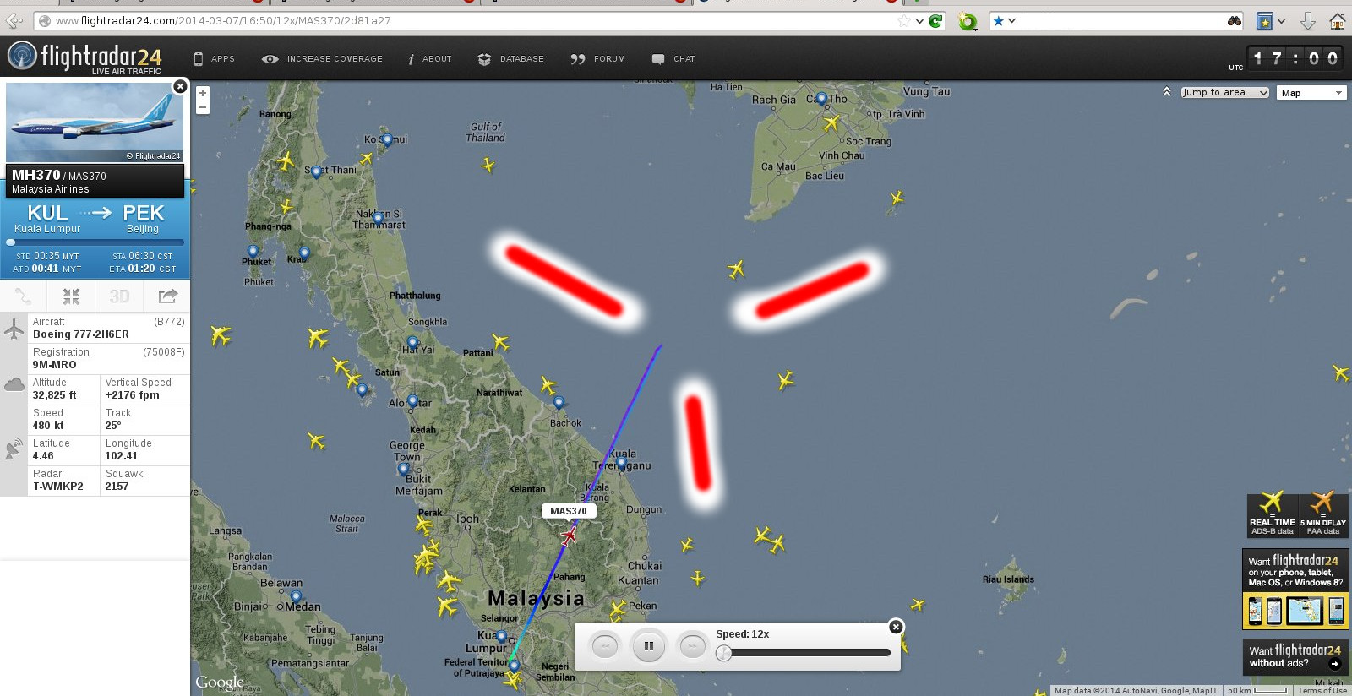Click the Kuala Terengganu airport pin
The width and height of the screenshot is (1352, 696).
pos(622,464)
